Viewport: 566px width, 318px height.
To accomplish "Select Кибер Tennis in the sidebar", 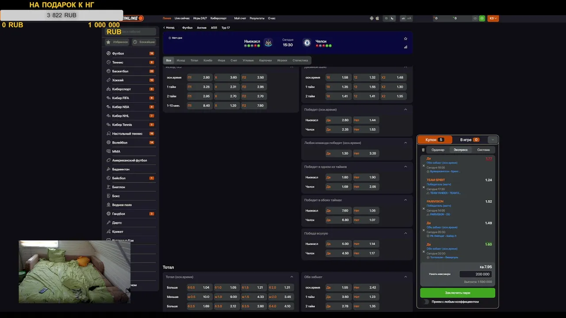I will pyautogui.click(x=130, y=125).
